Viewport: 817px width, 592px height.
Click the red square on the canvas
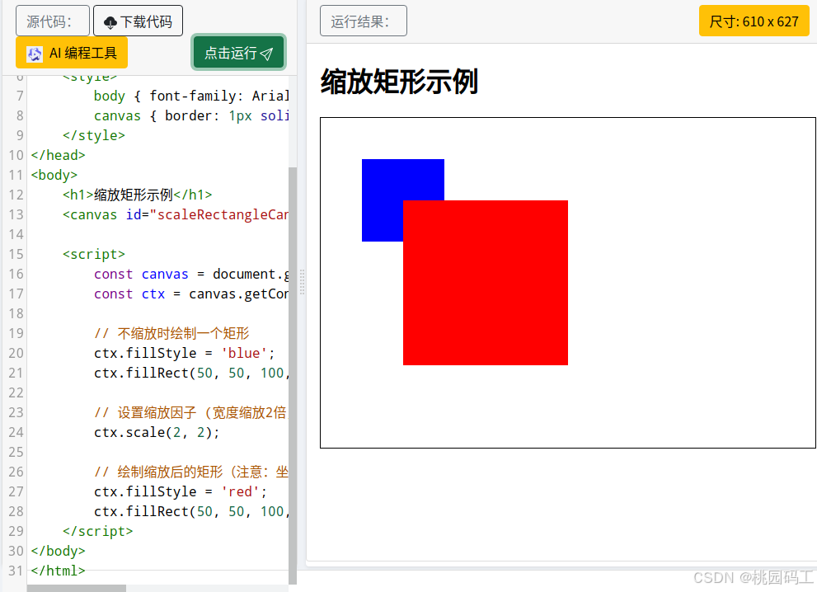tap(486, 283)
